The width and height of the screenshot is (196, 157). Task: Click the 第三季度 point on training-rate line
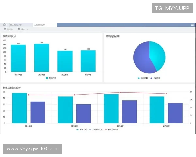[x=120, y=93]
